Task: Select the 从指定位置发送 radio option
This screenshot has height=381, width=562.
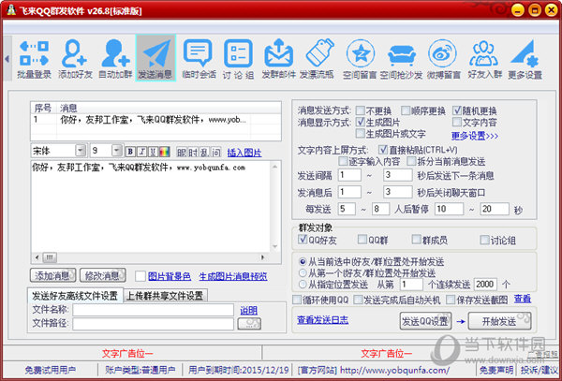Action: pyautogui.click(x=303, y=285)
